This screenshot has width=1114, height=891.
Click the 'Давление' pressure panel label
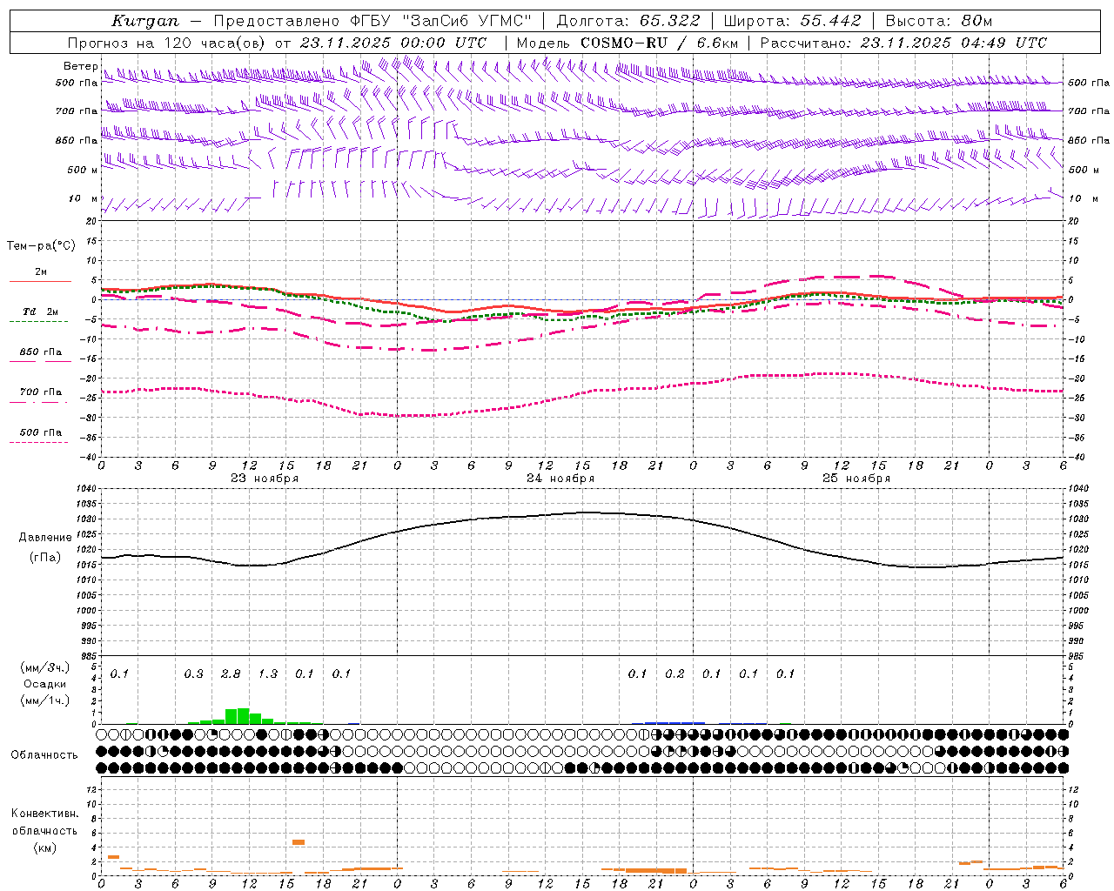coord(45,538)
